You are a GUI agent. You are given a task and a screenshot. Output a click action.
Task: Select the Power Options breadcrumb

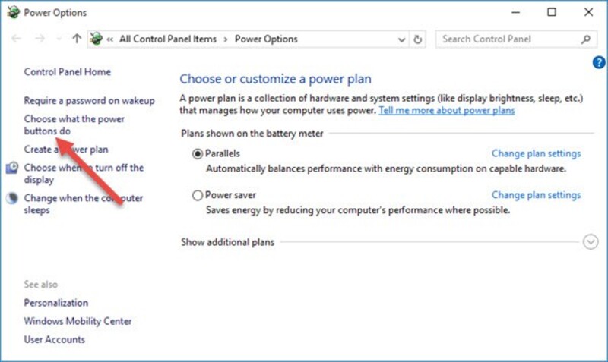coord(266,39)
